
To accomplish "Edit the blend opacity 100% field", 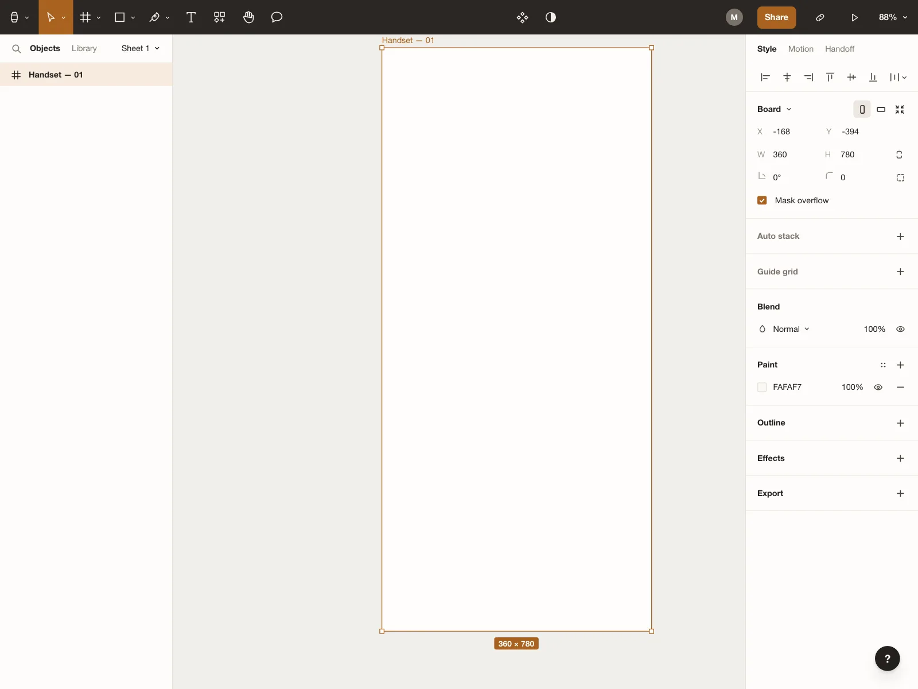I will [874, 329].
